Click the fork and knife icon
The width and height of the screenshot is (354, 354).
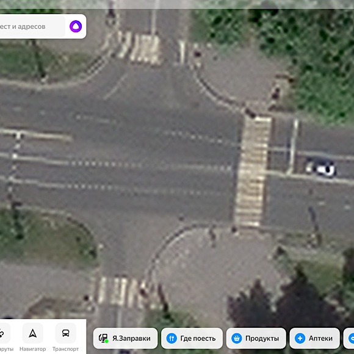click(172, 338)
